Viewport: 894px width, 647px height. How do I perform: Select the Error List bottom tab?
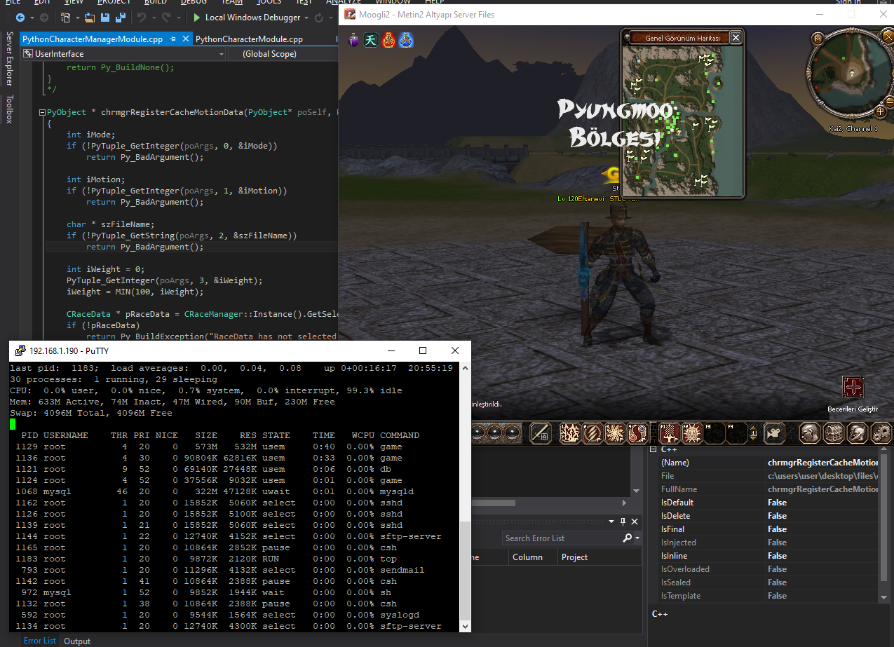point(40,641)
